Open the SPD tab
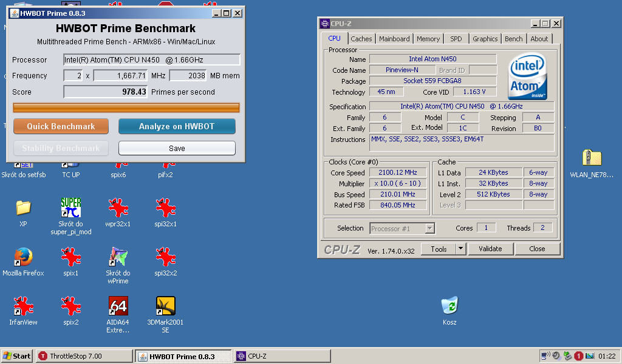 pyautogui.click(x=456, y=39)
